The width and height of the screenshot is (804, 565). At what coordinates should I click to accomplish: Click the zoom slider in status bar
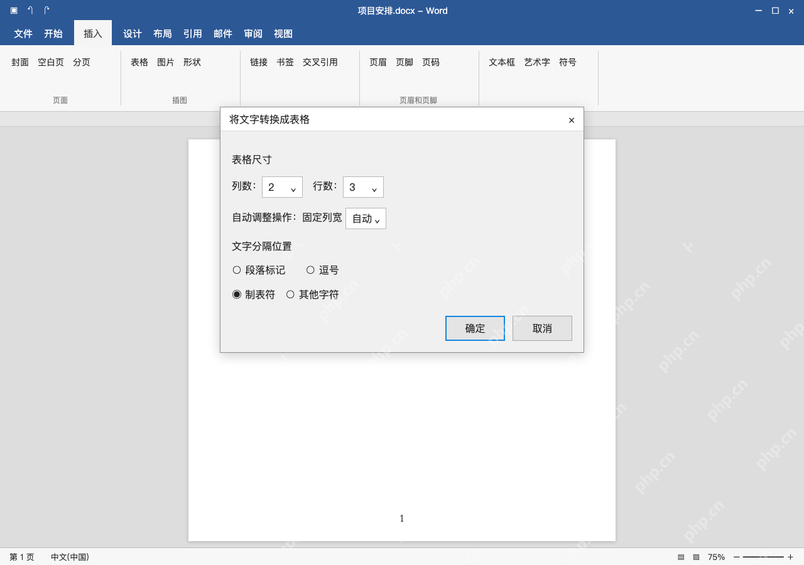point(763,557)
